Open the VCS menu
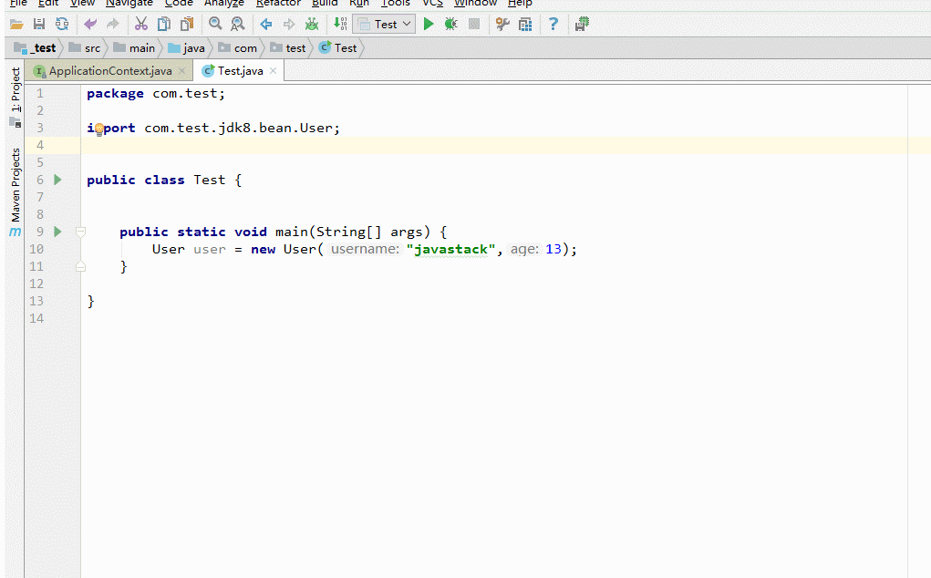This screenshot has height=578, width=931. [432, 4]
